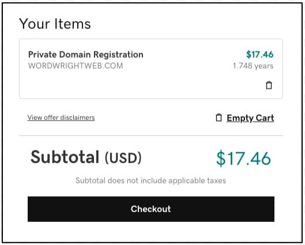
Task: Click trash icon beside Empty Cart
Action: click(219, 118)
